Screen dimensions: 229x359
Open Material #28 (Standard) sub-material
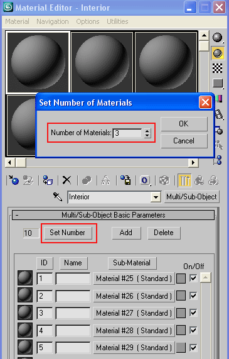pyautogui.click(x=134, y=330)
